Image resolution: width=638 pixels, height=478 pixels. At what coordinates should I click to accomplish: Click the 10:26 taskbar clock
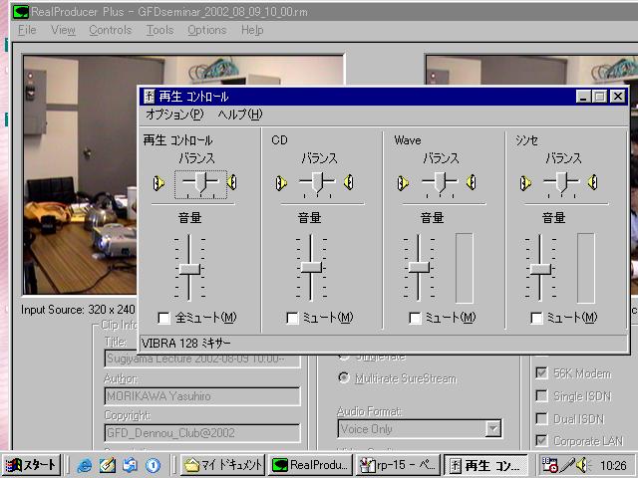[x=613, y=465]
